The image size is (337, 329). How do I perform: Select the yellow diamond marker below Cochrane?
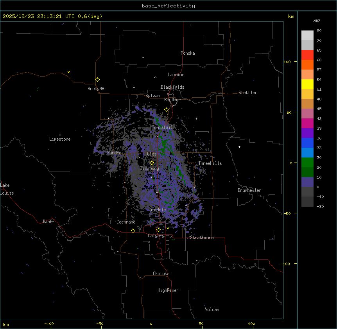pos(133,231)
